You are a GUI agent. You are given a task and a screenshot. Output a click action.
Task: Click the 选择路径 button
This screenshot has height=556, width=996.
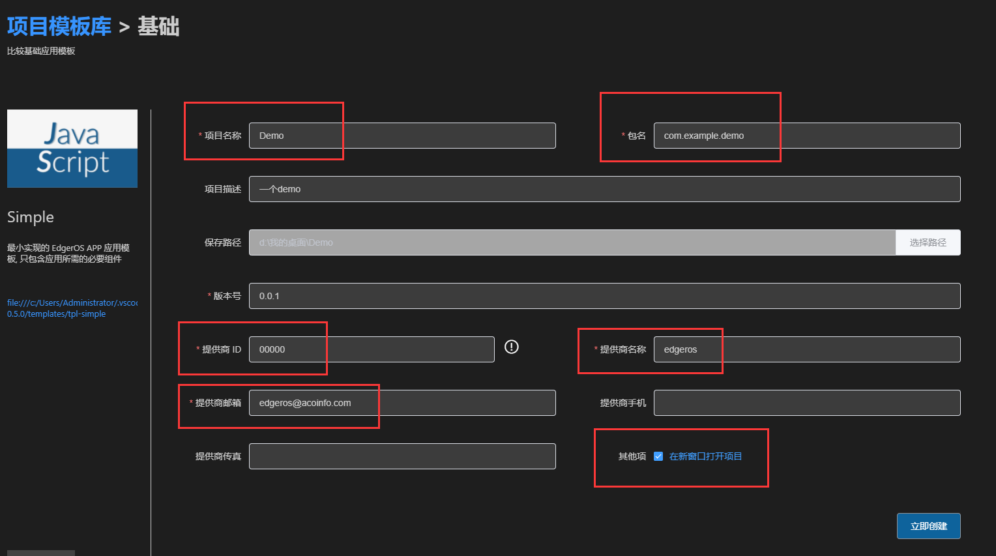coord(928,242)
